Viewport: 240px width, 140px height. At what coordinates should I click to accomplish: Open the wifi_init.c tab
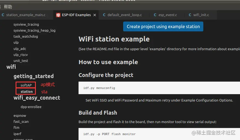[x=201, y=15]
